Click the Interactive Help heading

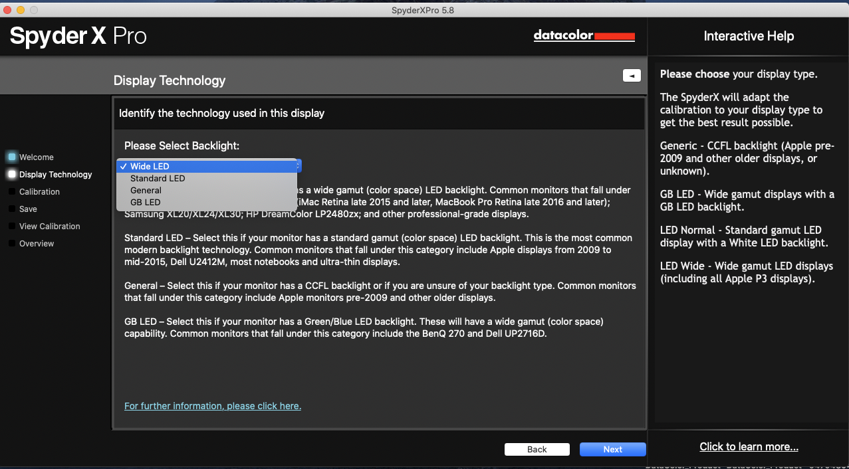pyautogui.click(x=749, y=37)
